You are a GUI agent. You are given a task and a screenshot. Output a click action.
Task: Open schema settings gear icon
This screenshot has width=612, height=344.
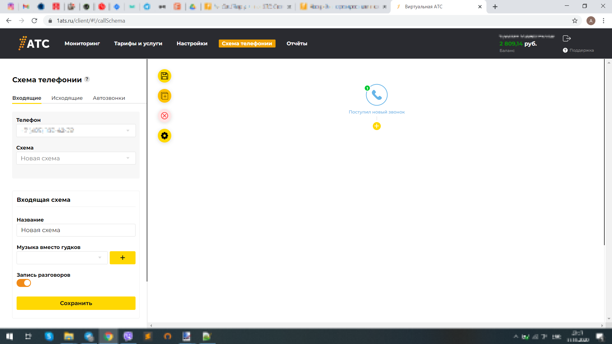[165, 136]
